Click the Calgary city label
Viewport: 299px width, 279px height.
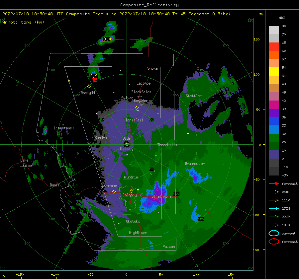click(130, 195)
